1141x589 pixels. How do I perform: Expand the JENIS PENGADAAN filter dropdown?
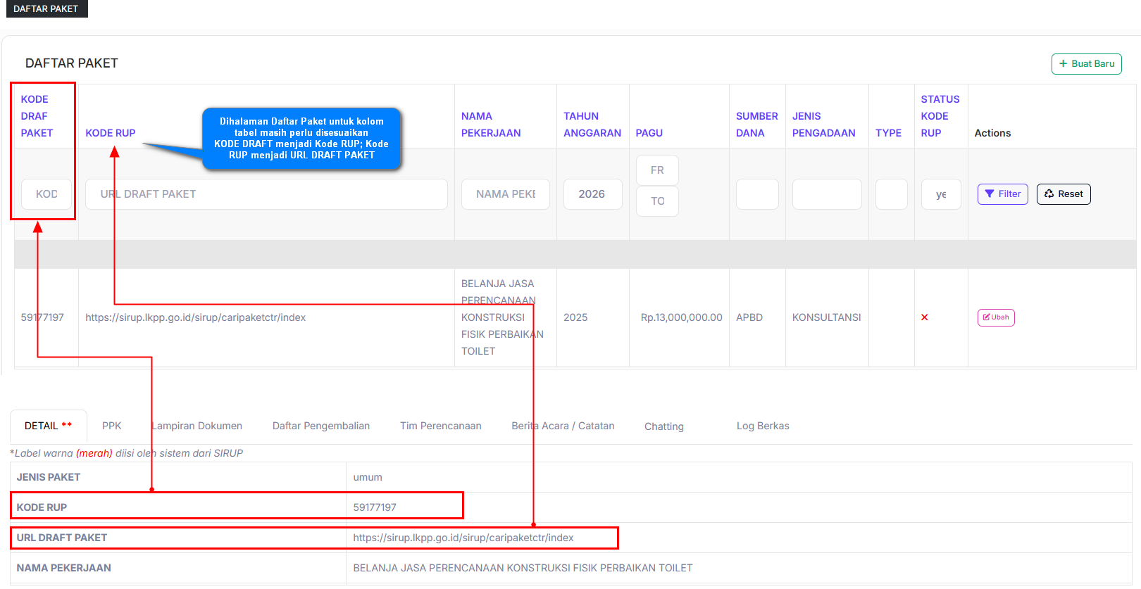(x=826, y=194)
